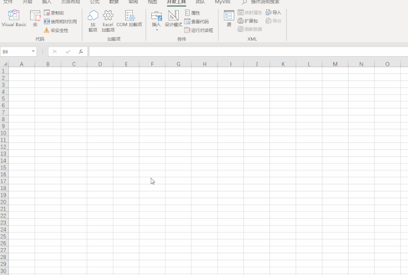Open control Properties (属性)
Screen dimensions: 408x275
(193, 13)
